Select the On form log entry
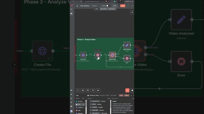Viewport: 204px width, 114px height. coord(80,101)
